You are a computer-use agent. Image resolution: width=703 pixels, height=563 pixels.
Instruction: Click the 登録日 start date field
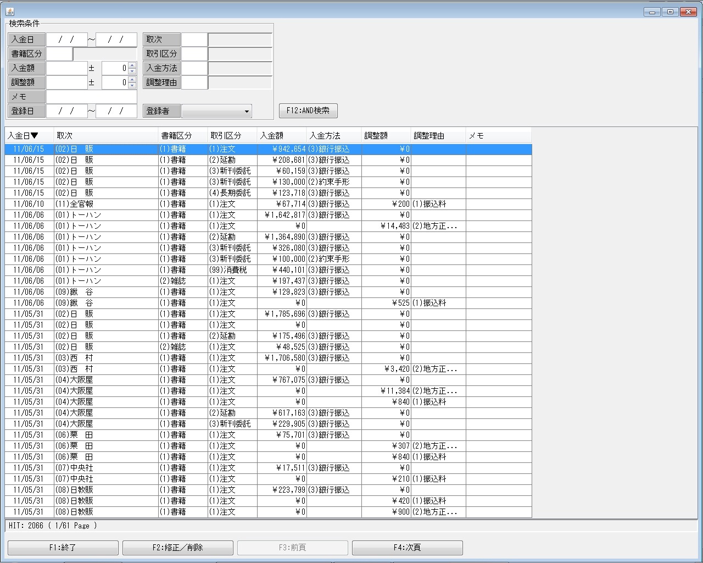pos(67,111)
